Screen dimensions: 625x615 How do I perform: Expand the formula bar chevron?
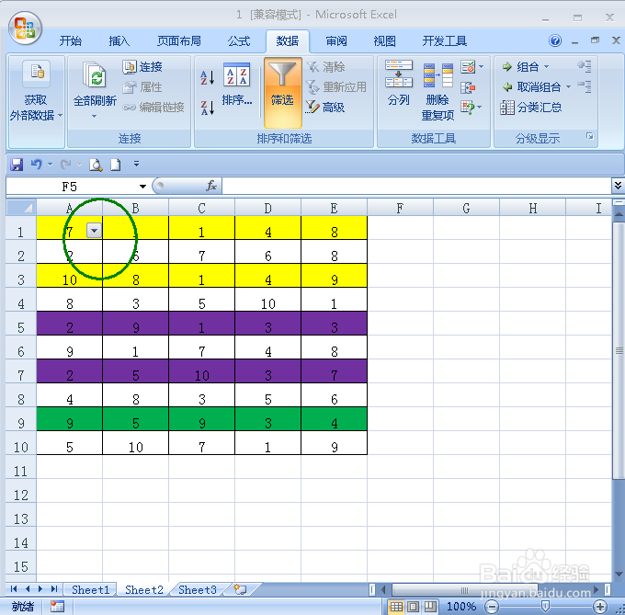(618, 186)
